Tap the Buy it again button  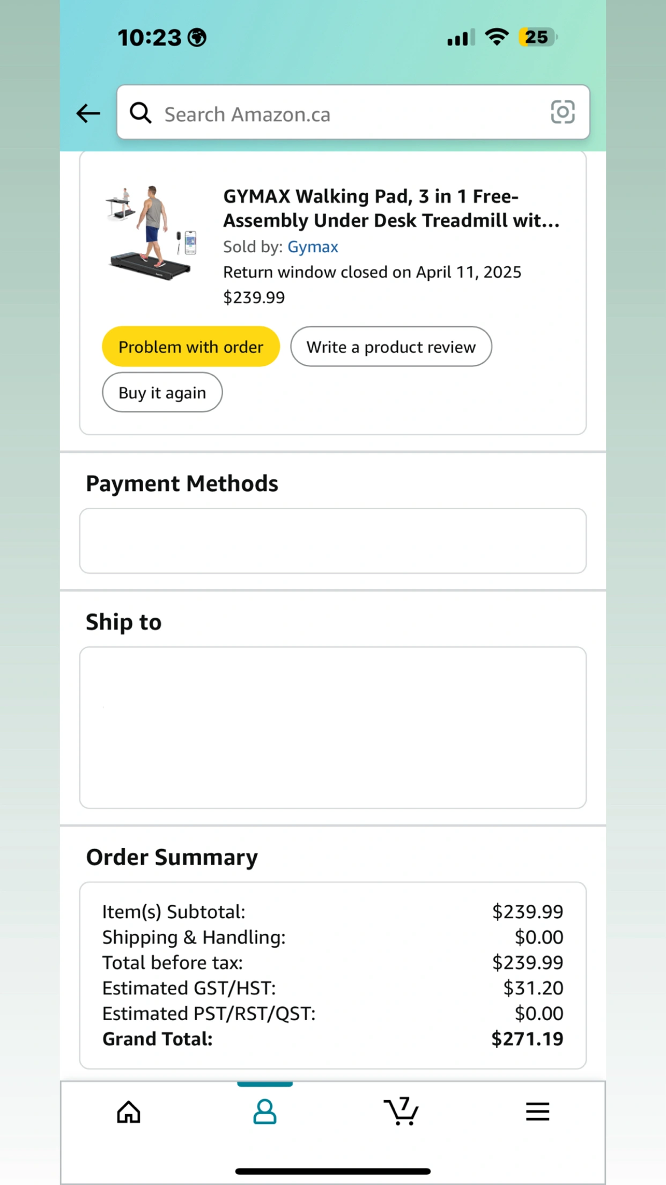pos(162,392)
